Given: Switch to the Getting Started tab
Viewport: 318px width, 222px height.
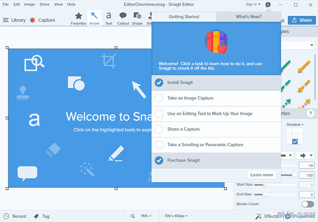Looking at the screenshot, I should coord(184,17).
